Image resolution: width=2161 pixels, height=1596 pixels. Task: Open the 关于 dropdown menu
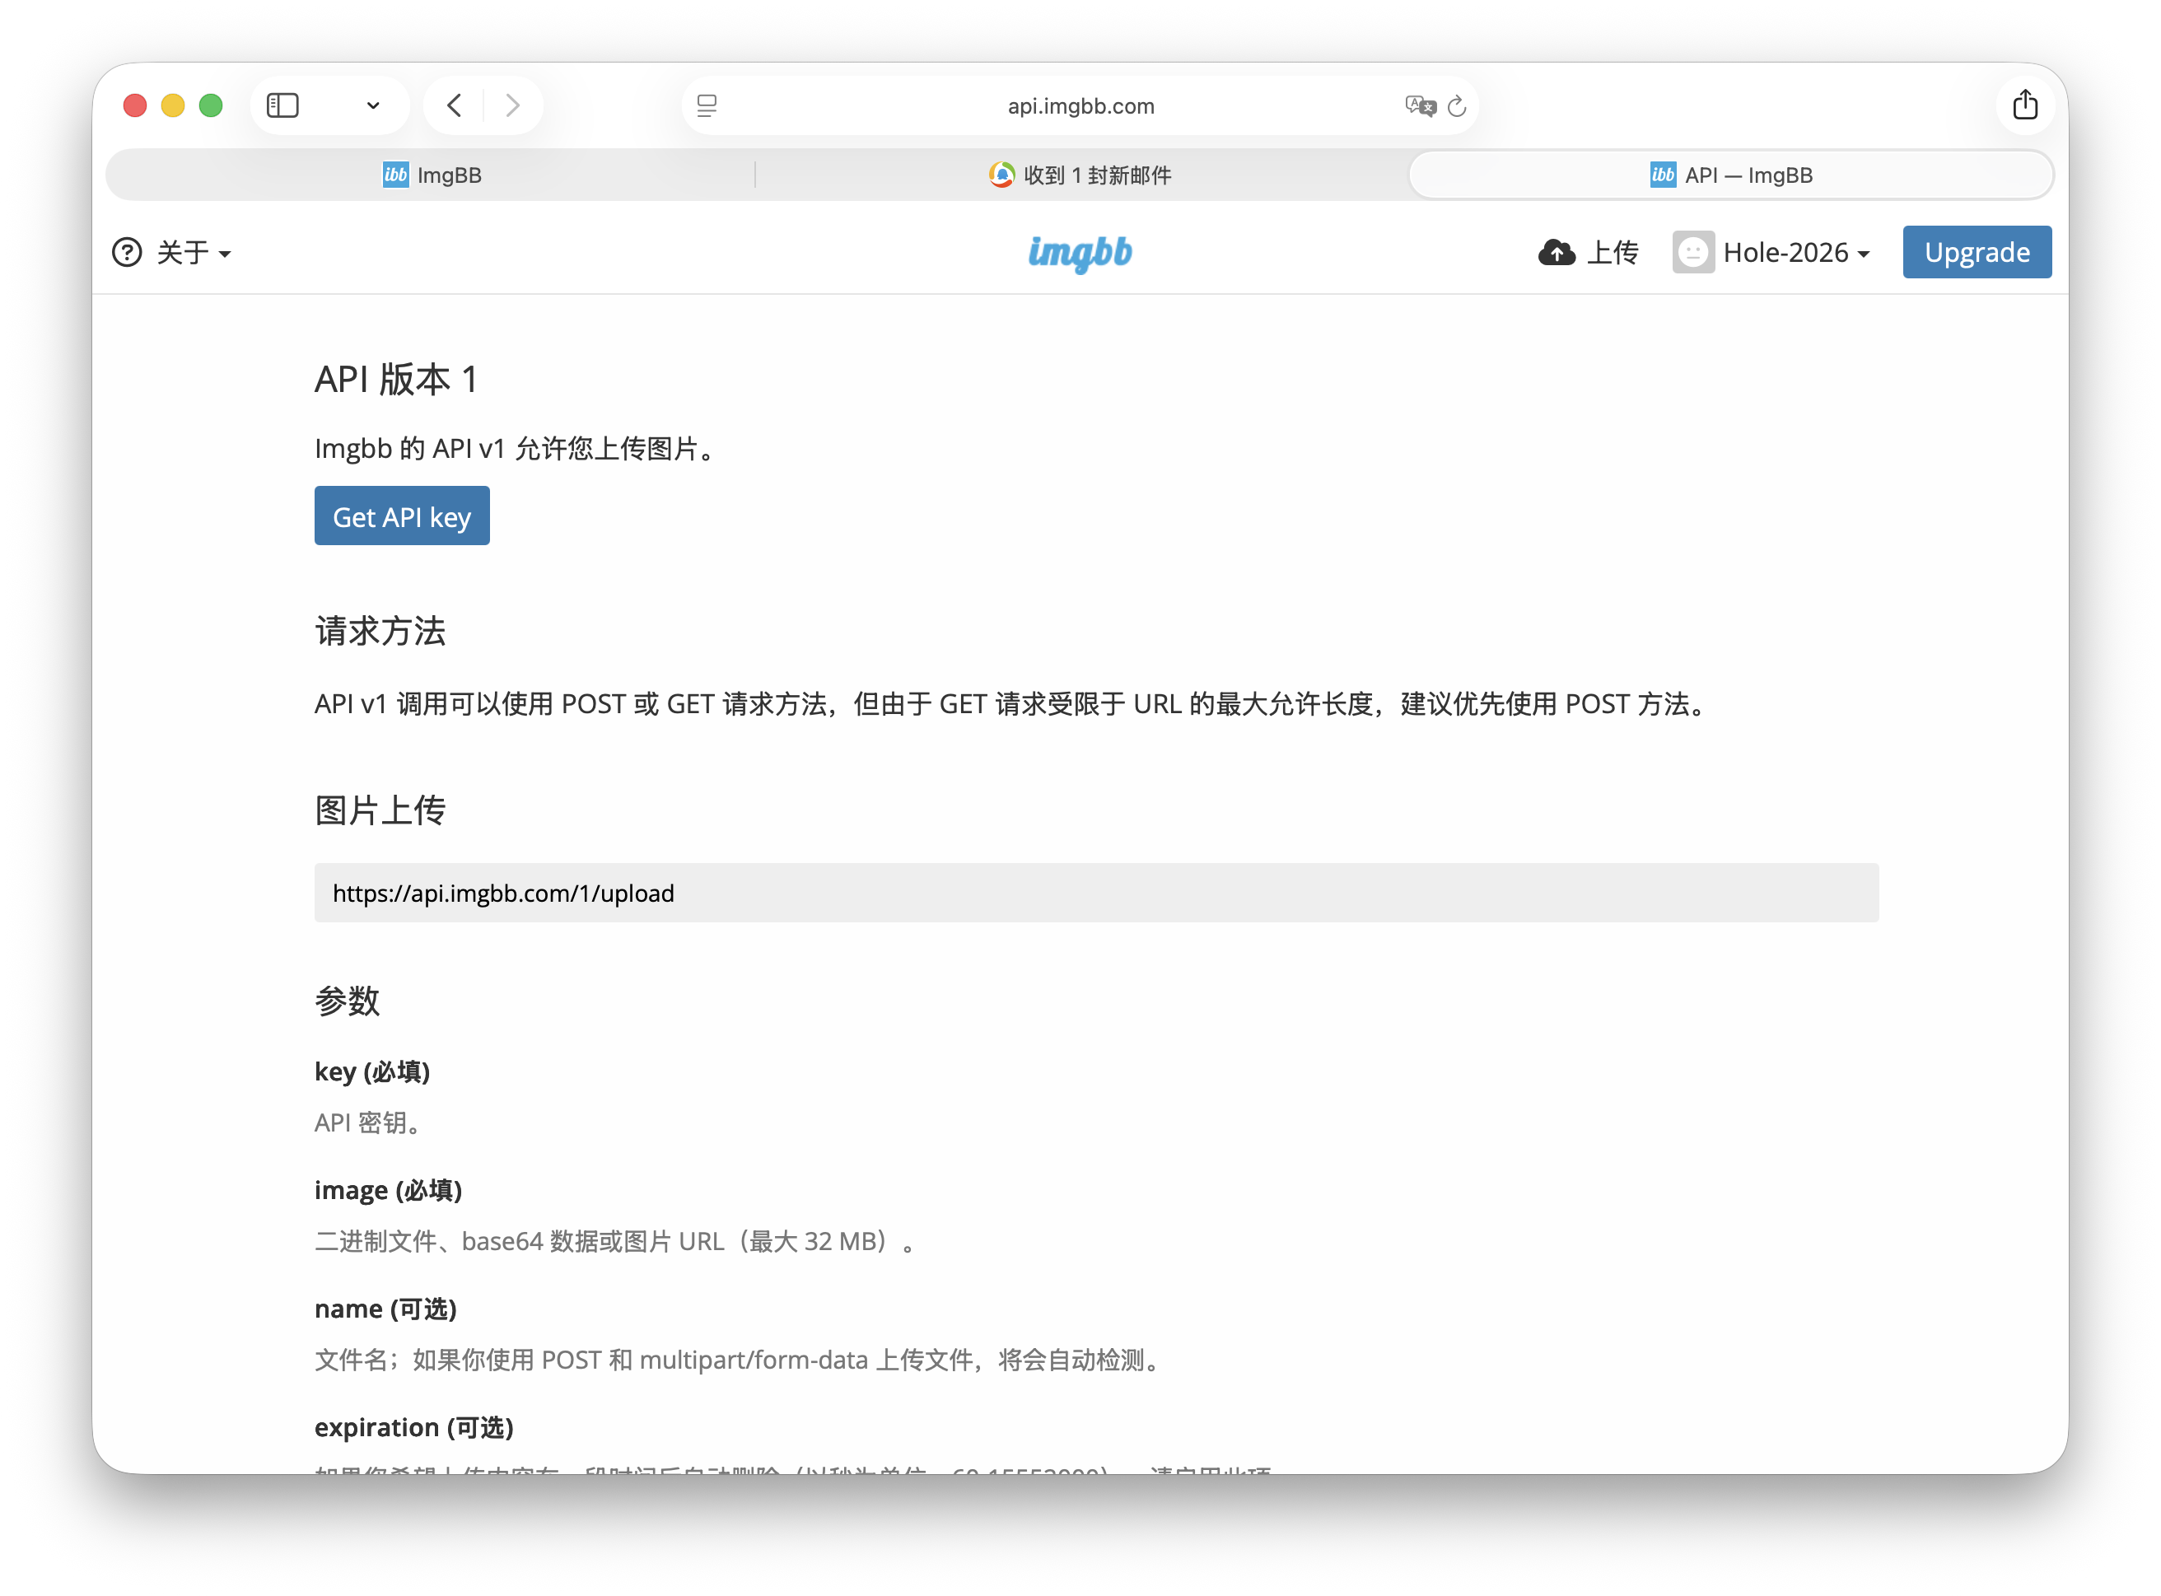click(191, 252)
